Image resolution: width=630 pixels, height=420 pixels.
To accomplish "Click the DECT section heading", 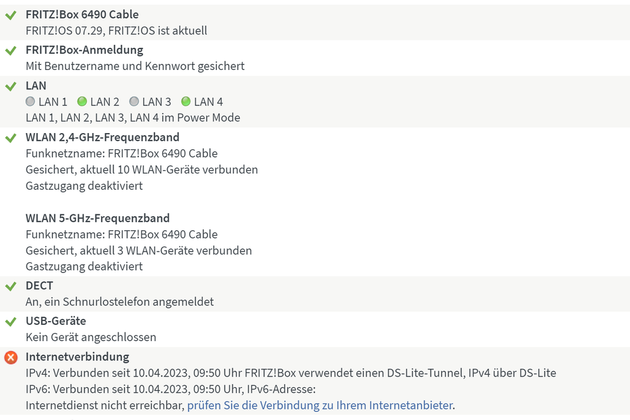I will tap(39, 286).
